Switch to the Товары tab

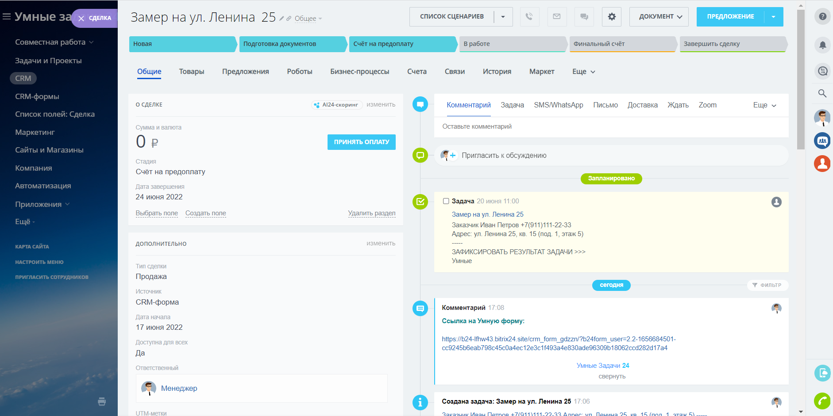coord(192,72)
